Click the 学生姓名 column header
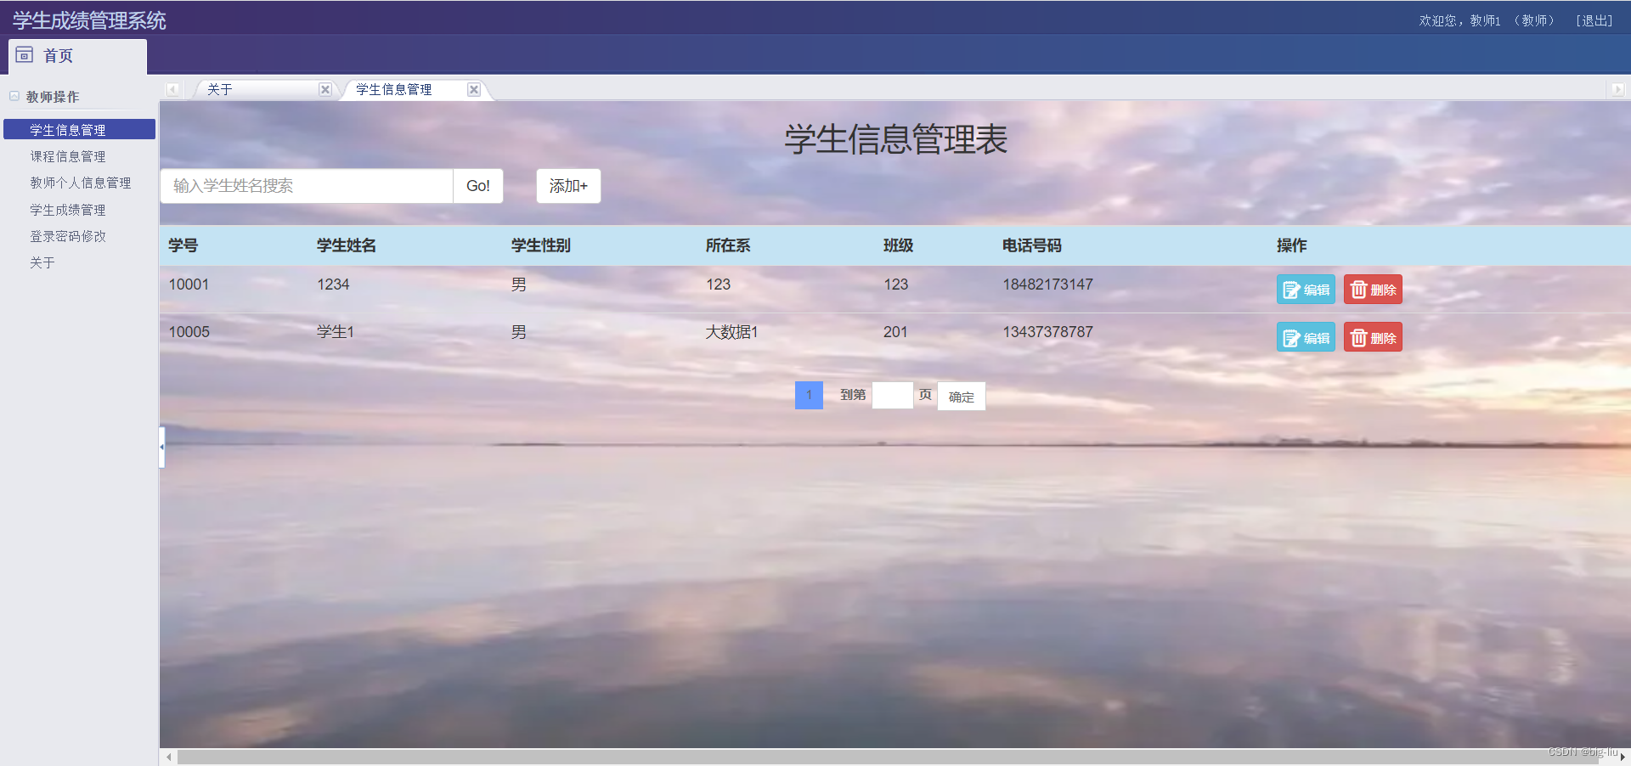Image resolution: width=1631 pixels, height=766 pixels. (347, 245)
